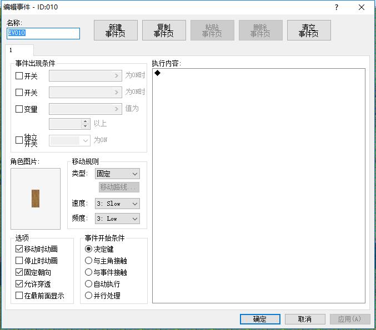Enable the first 开关 condition checkbox
The height and width of the screenshot is (330, 376).
coord(19,76)
